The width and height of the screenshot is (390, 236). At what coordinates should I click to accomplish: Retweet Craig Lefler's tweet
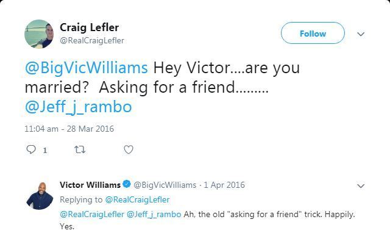pyautogui.click(x=80, y=149)
